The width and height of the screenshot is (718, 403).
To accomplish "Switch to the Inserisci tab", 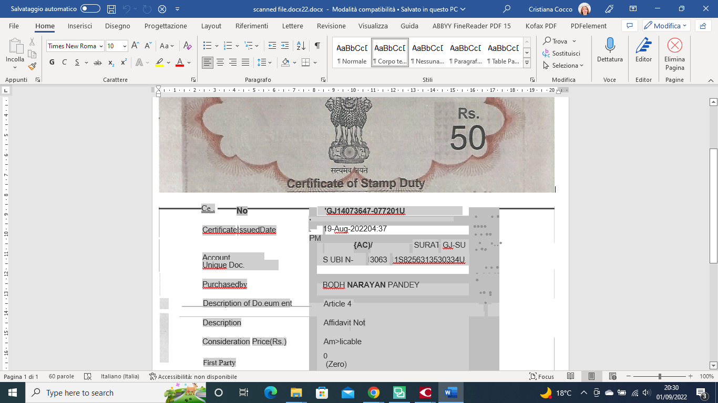I will coord(80,26).
